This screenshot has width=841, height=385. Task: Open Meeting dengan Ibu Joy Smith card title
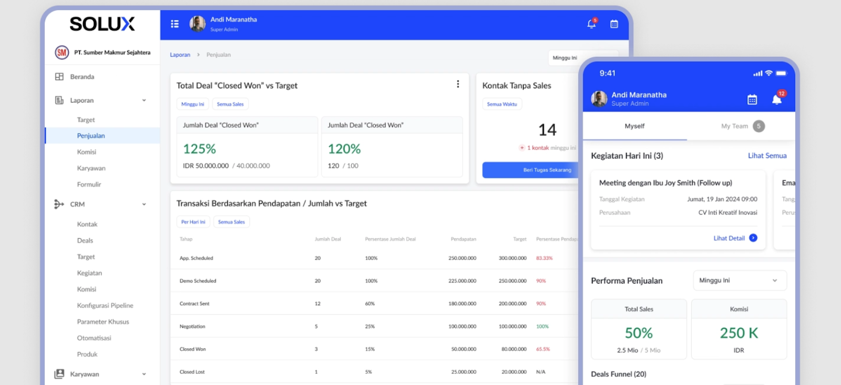click(665, 183)
